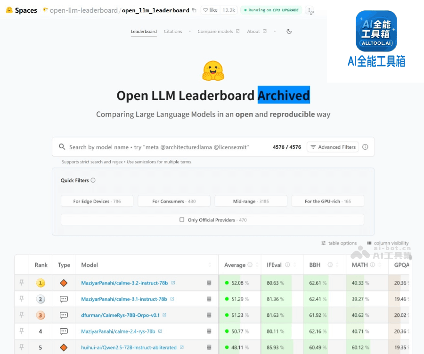Open external link icon for calme-3.2-instruct-78b

pos(173,283)
